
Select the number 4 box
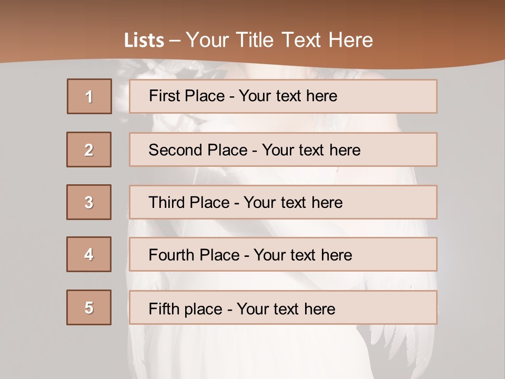(x=89, y=254)
